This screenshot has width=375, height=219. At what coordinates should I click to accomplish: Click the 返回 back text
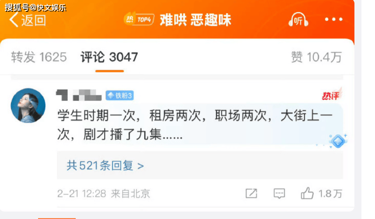pos(34,20)
